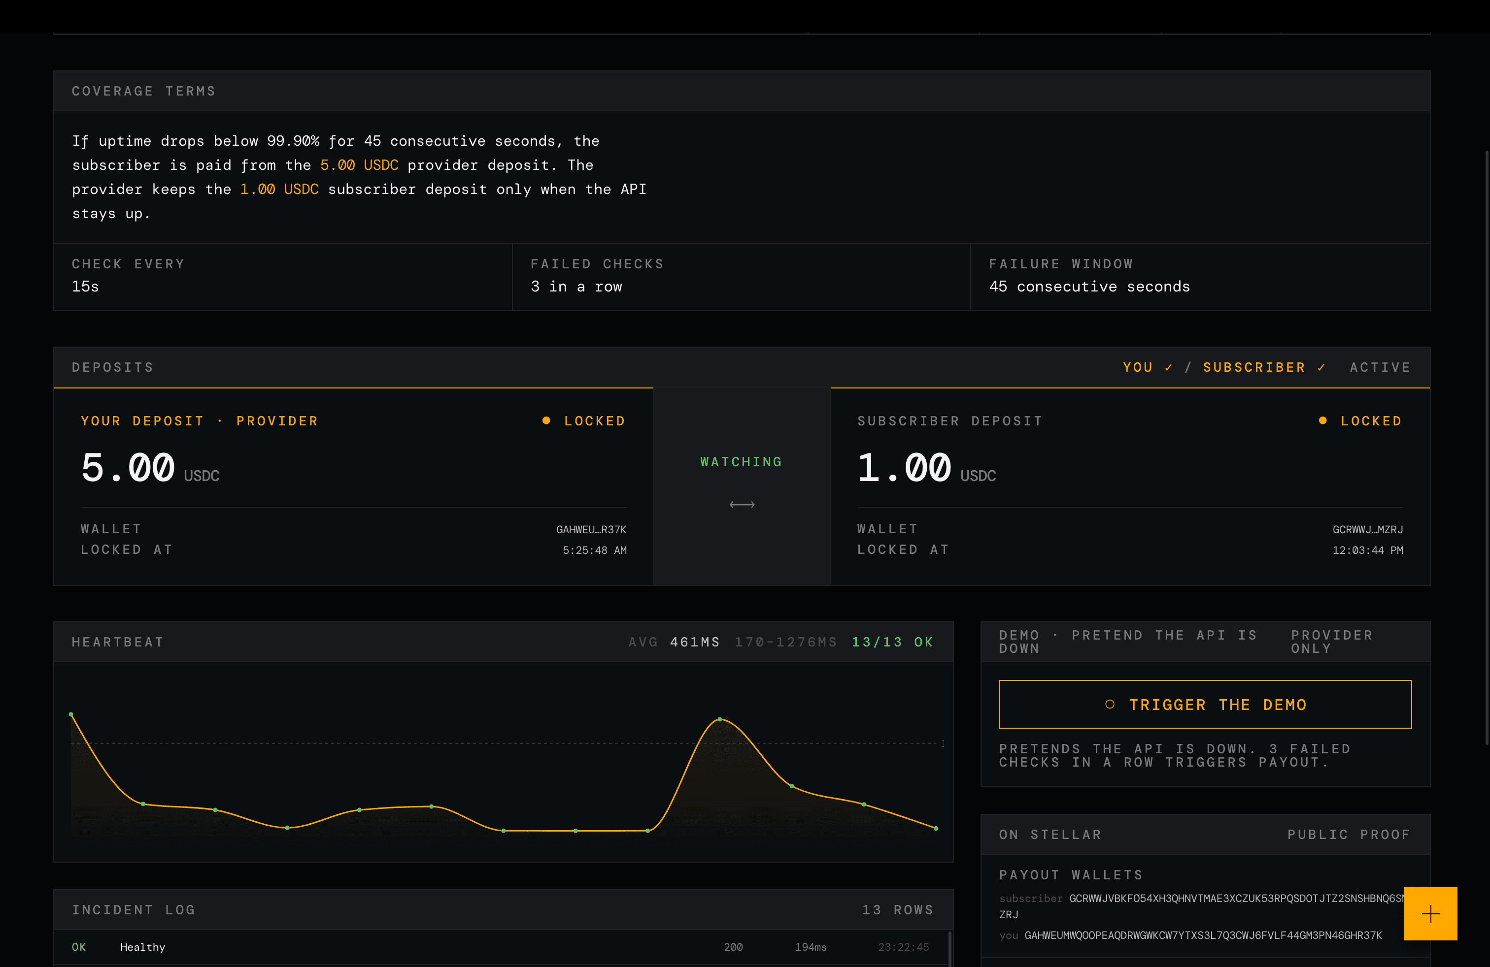This screenshot has width=1490, height=967.
Task: Click the 15s check interval value
Action: pyautogui.click(x=85, y=287)
